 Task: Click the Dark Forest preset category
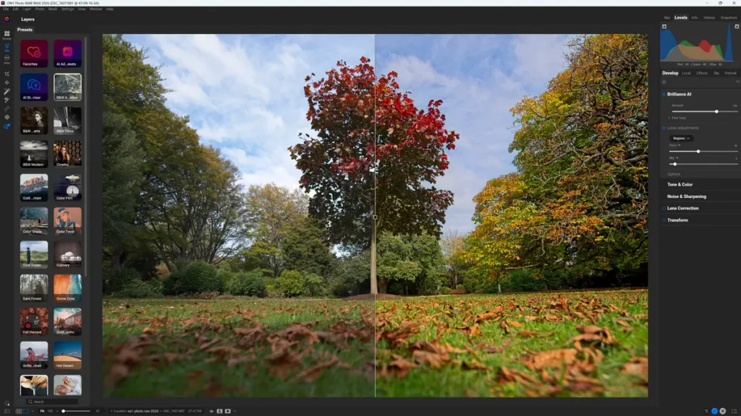[x=34, y=287]
